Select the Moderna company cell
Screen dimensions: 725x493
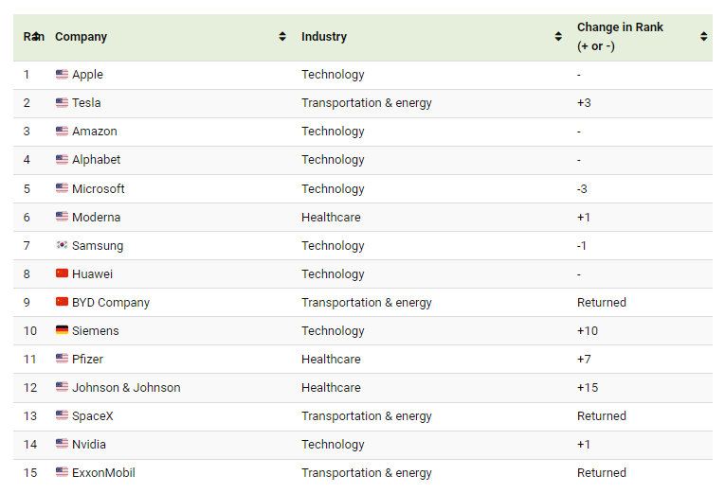(96, 218)
